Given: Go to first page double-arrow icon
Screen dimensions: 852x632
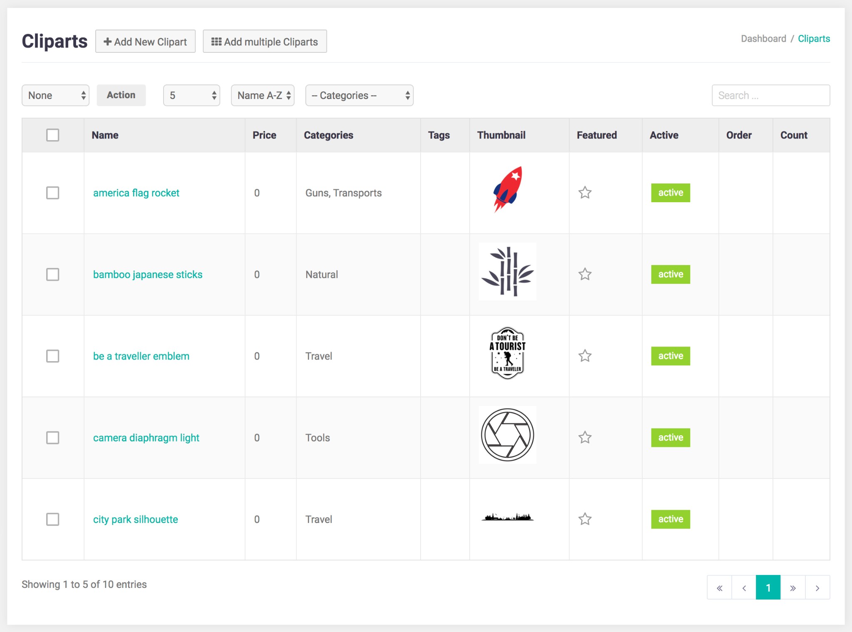Looking at the screenshot, I should click(719, 587).
